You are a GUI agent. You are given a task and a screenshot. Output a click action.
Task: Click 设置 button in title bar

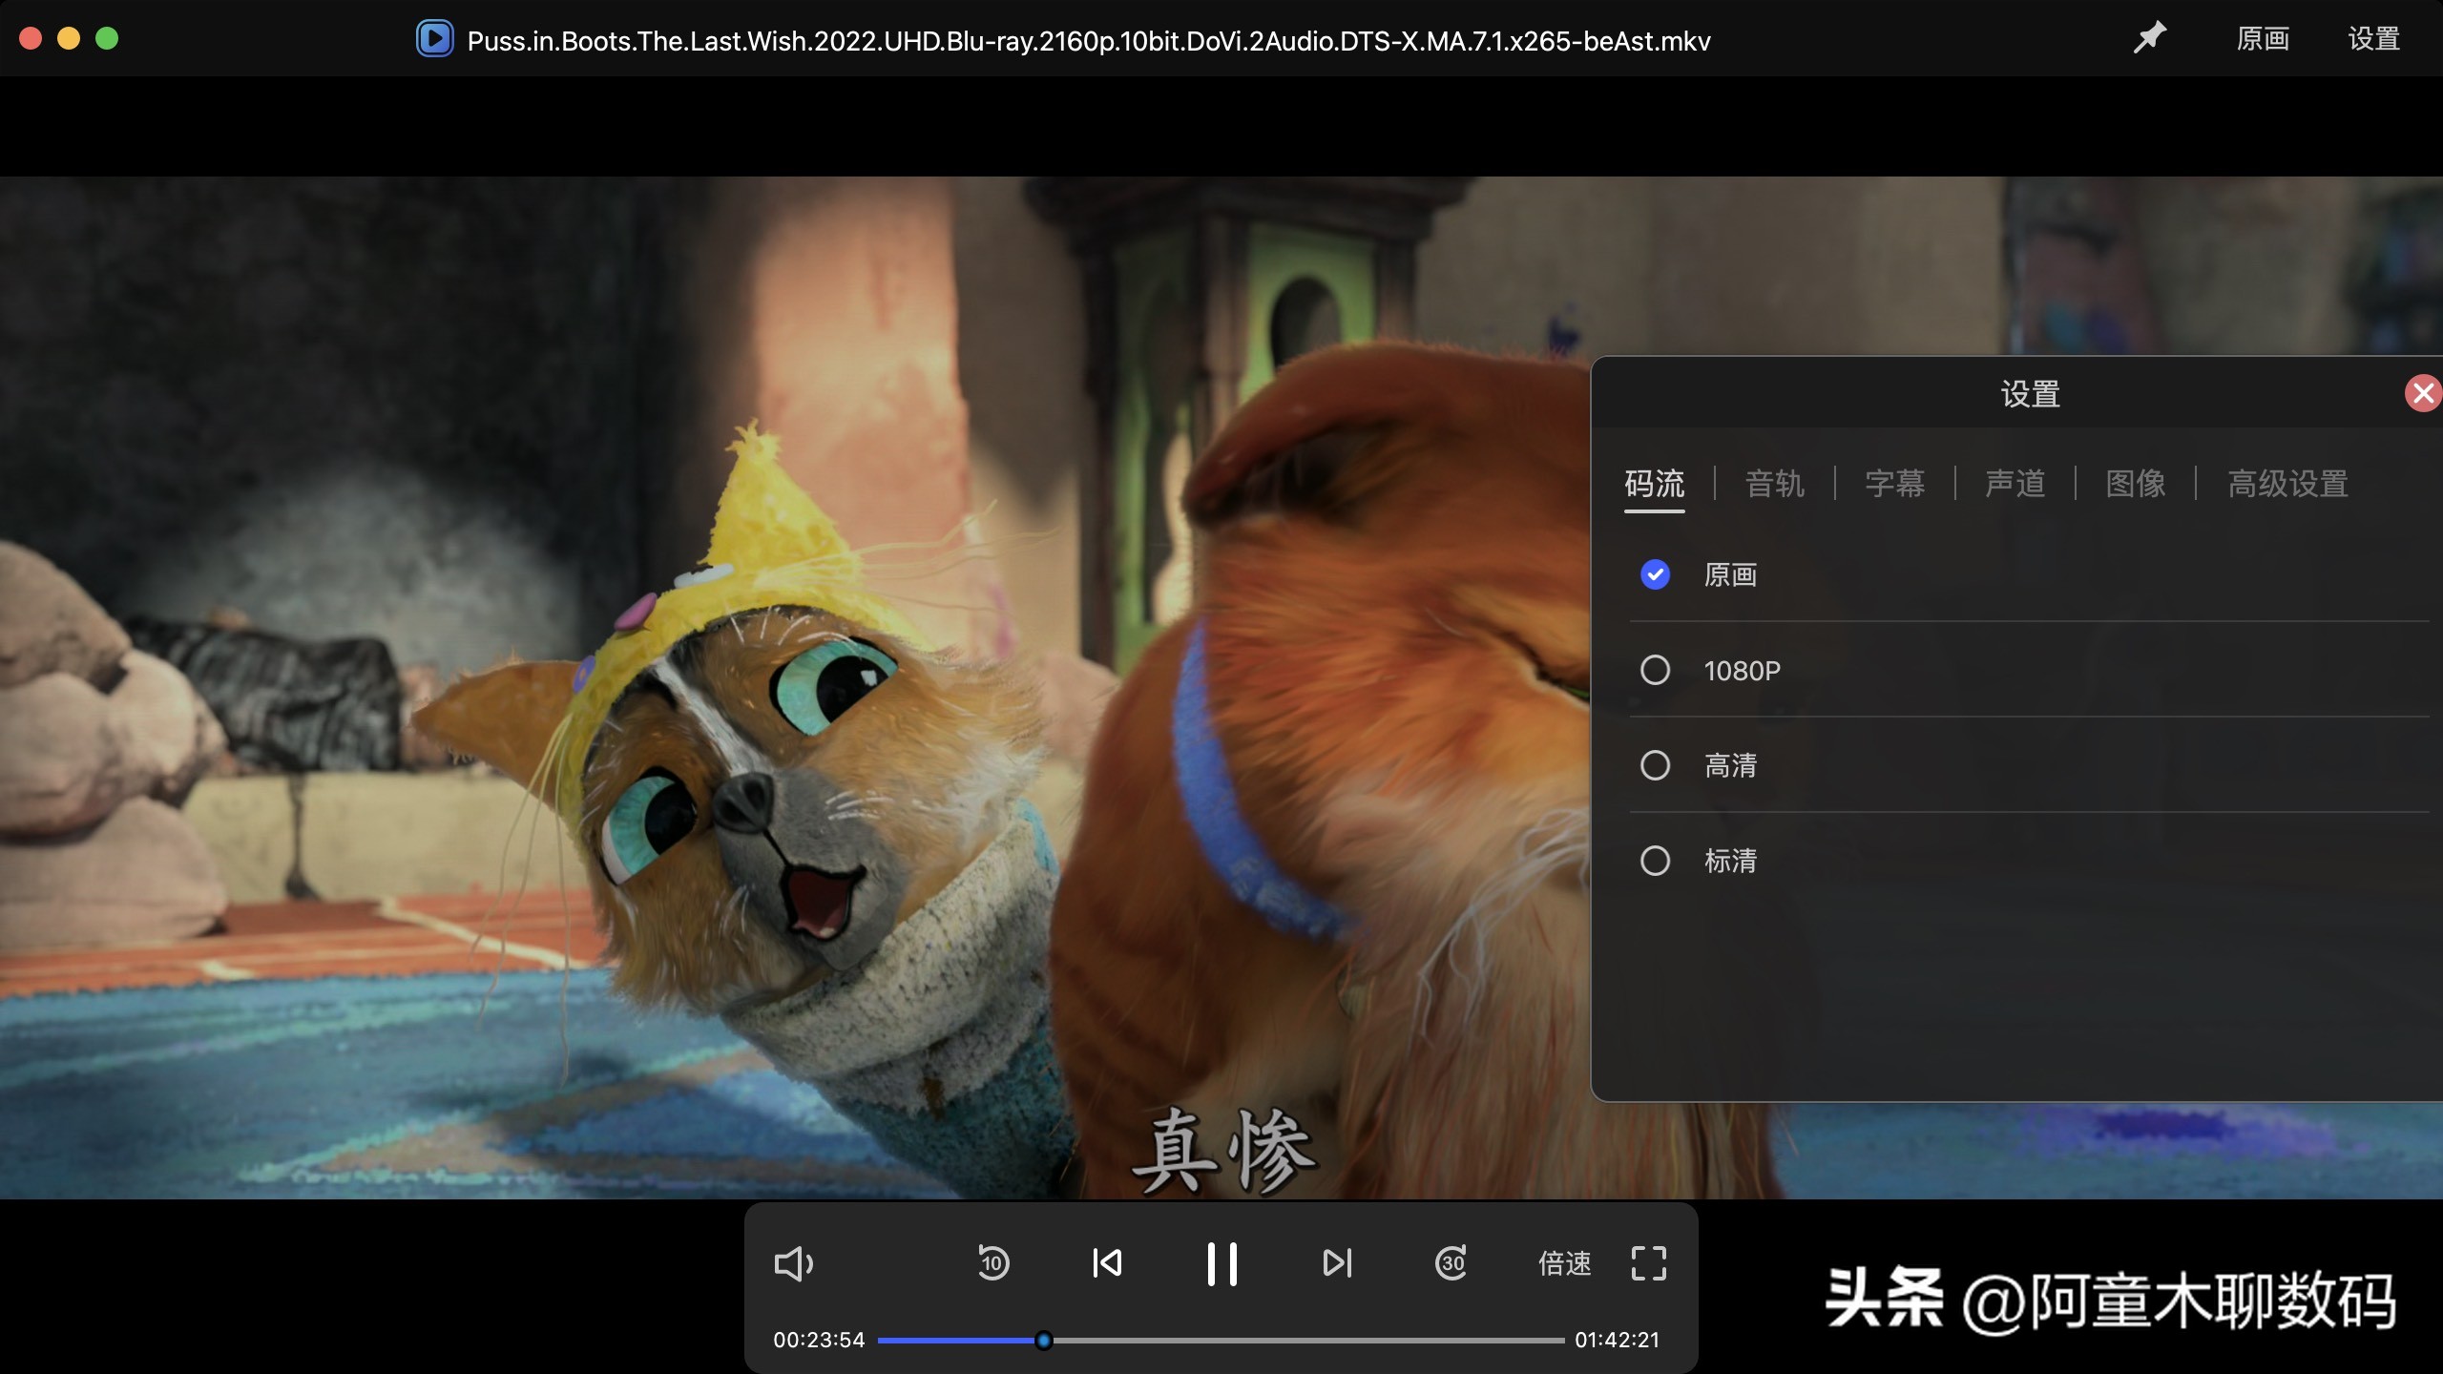[2373, 38]
